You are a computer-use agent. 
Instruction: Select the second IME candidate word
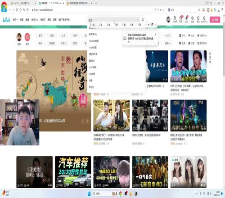coord(100,25)
